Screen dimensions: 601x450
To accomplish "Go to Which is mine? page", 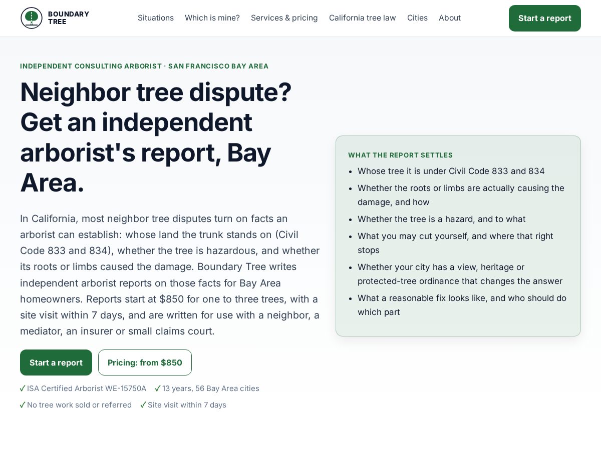I will tap(212, 18).
